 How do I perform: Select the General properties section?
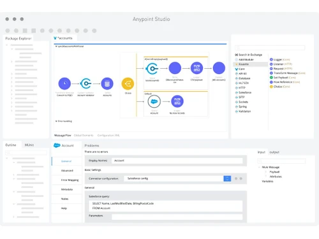tap(66, 161)
